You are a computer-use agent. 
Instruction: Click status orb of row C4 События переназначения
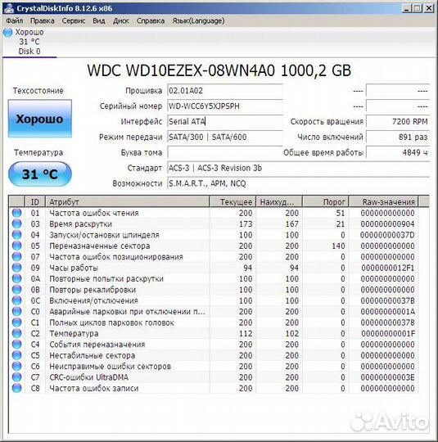(x=17, y=344)
